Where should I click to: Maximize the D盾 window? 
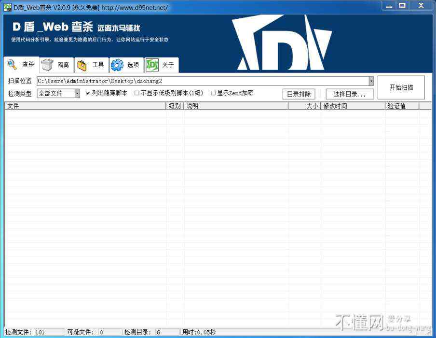coord(402,5)
